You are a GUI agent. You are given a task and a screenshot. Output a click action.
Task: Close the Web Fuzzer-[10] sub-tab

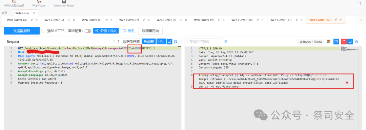coord(263,20)
